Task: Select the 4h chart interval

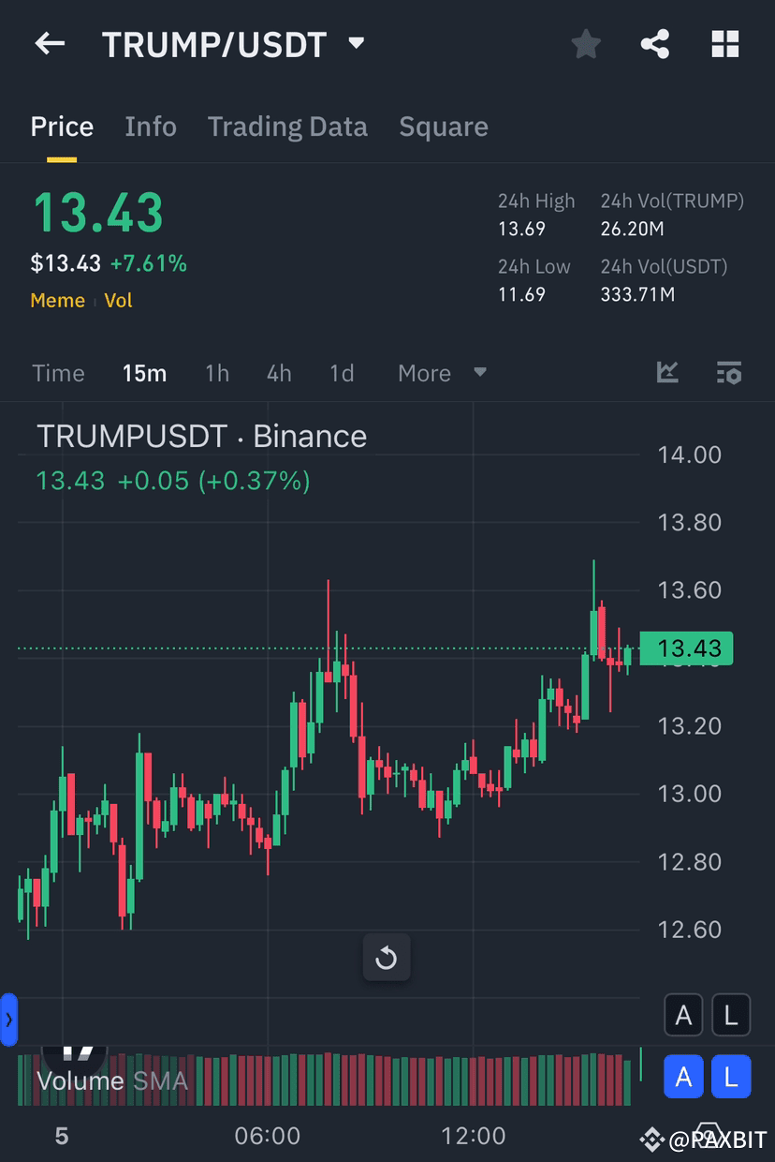Action: point(279,373)
